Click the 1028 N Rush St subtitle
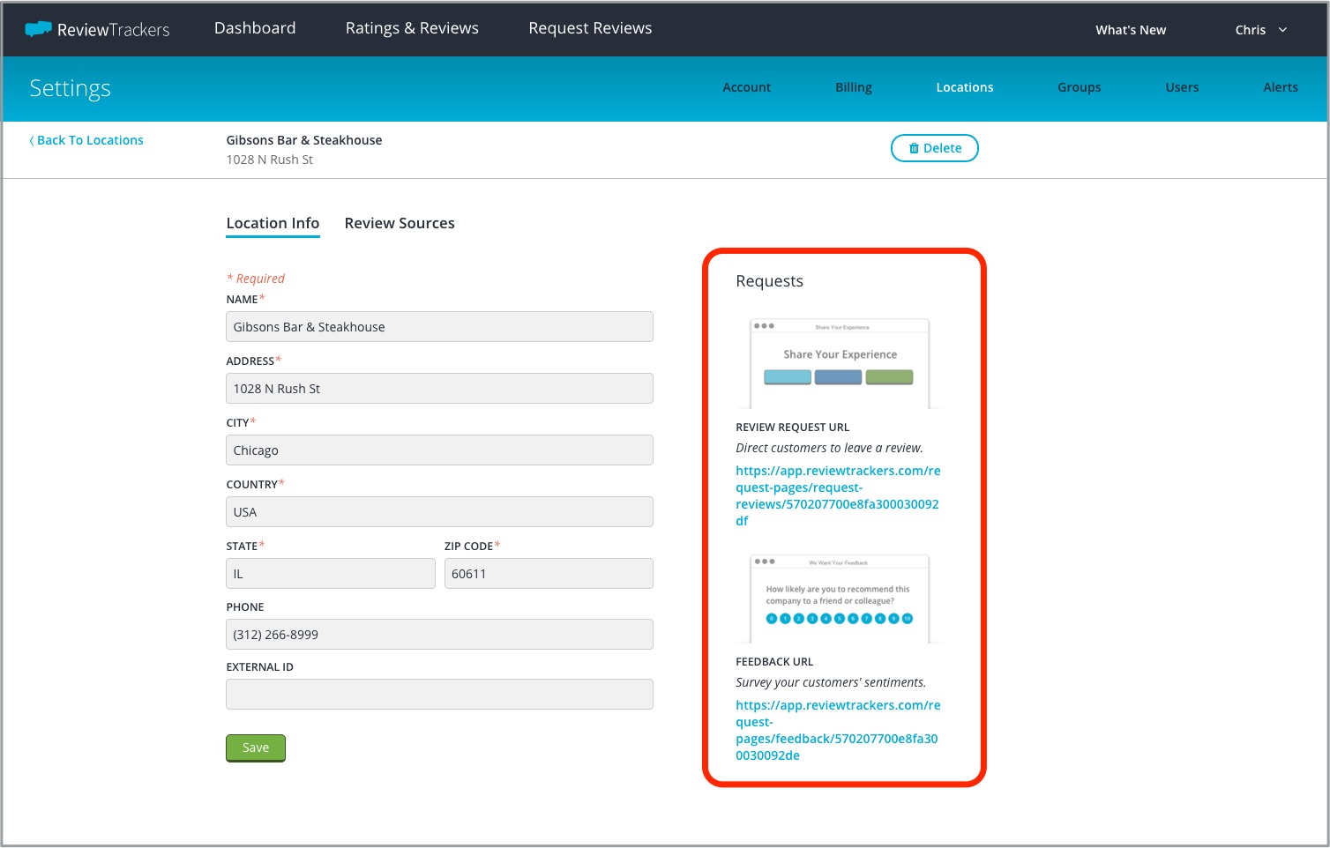 pos(270,160)
